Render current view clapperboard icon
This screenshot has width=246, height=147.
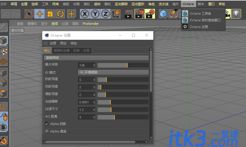pos(129,14)
